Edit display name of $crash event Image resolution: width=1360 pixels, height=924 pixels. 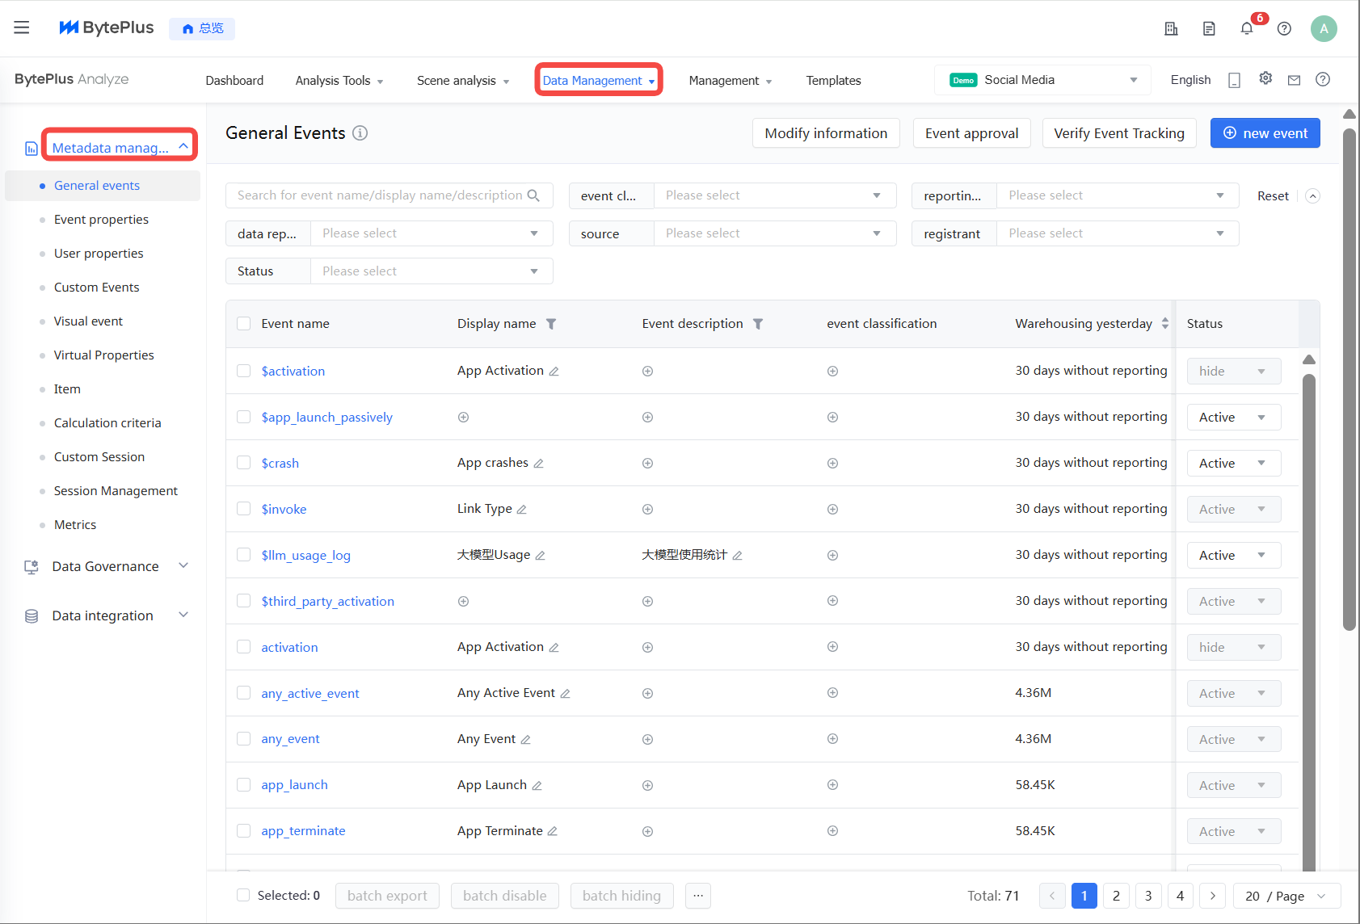click(x=539, y=464)
